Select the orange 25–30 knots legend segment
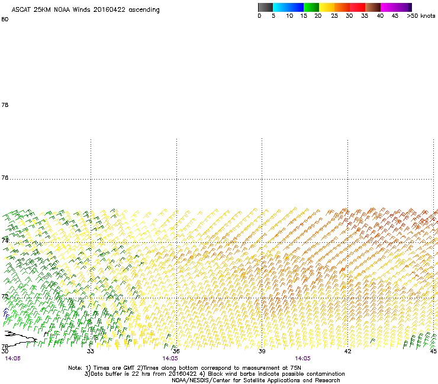The width and height of the screenshot is (438, 384). (x=342, y=7)
